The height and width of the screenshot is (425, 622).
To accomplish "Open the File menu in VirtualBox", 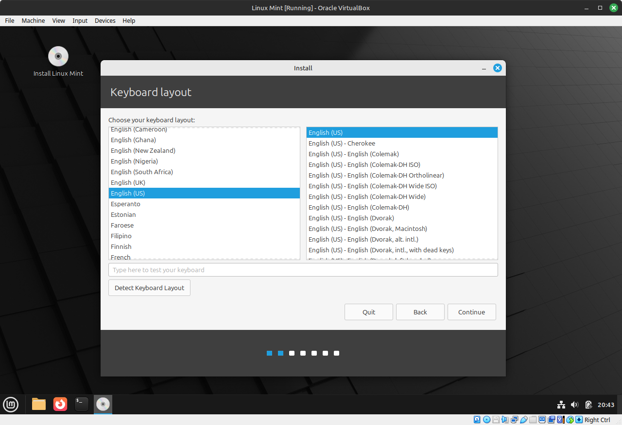I will pos(10,21).
